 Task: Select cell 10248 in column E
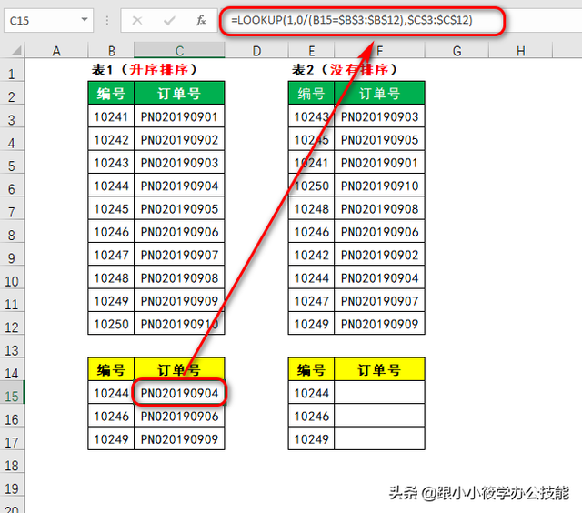[311, 208]
